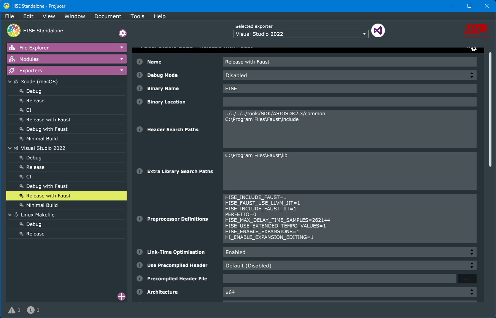
Task: Collapse the Xcode (macOS) exporter tree
Action: [10, 82]
